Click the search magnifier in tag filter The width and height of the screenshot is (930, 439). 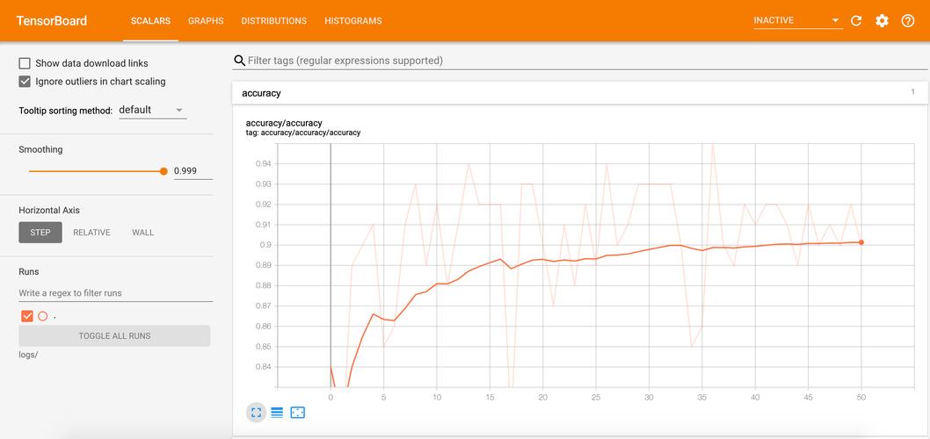click(239, 61)
